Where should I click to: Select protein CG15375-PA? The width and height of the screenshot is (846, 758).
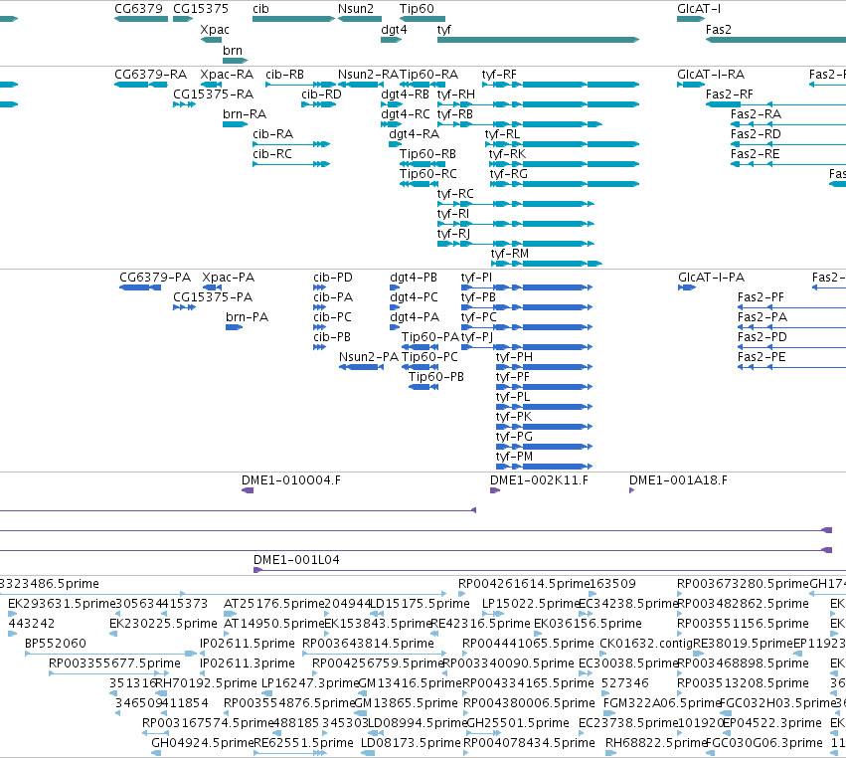tap(184, 307)
